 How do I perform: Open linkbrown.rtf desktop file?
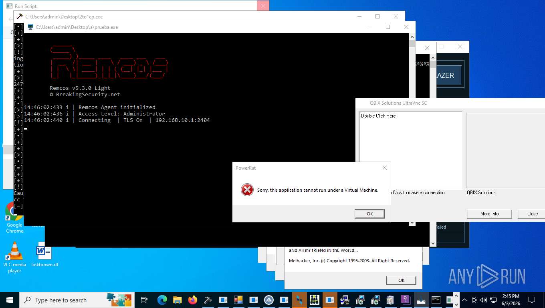click(x=44, y=254)
